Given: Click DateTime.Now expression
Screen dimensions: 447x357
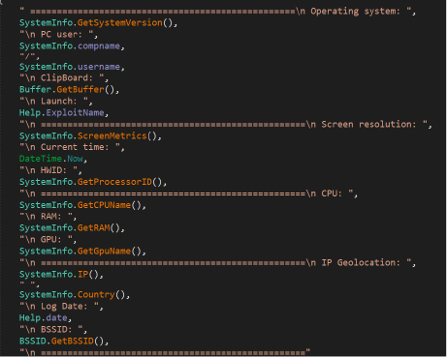Looking at the screenshot, I should click(x=51, y=159).
